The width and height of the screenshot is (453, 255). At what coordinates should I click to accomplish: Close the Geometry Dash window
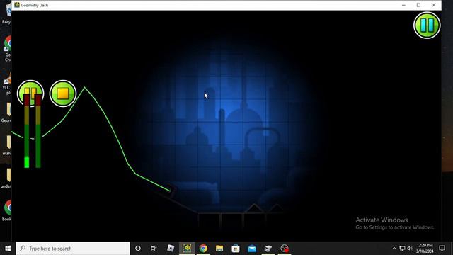coord(434,5)
